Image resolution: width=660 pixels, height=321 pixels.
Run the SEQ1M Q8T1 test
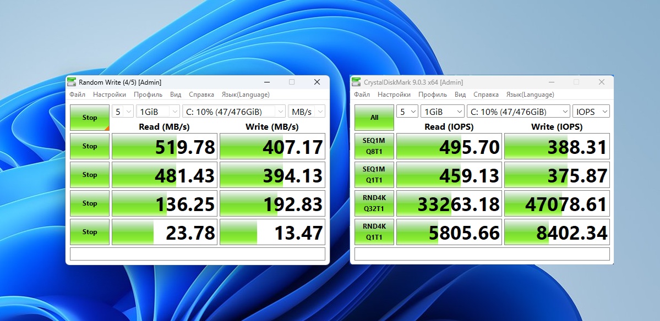pos(374,146)
